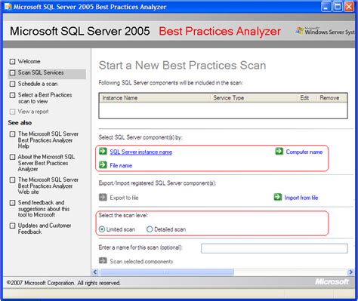Click the Remove column header

click(x=332, y=98)
